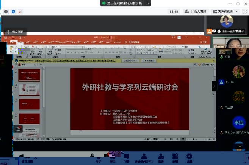The width and height of the screenshot is (249, 165).
Task: Select slide 1 thumbnail
Action: (29, 75)
